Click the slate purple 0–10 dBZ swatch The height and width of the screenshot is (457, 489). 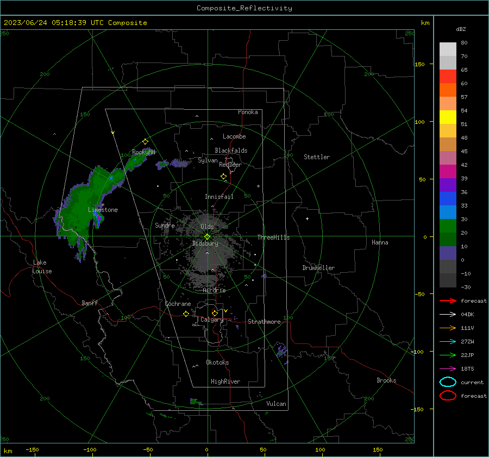tap(448, 253)
